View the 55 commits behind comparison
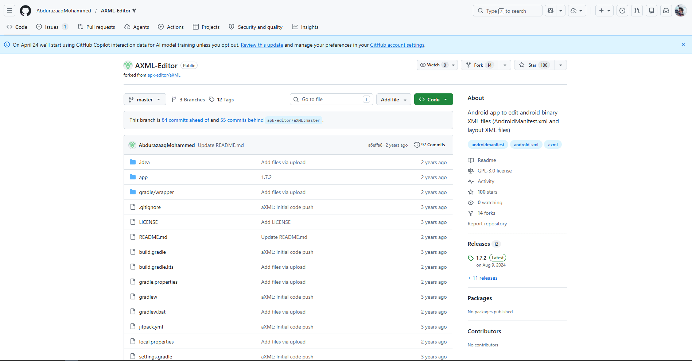The height and width of the screenshot is (361, 692). click(x=242, y=120)
